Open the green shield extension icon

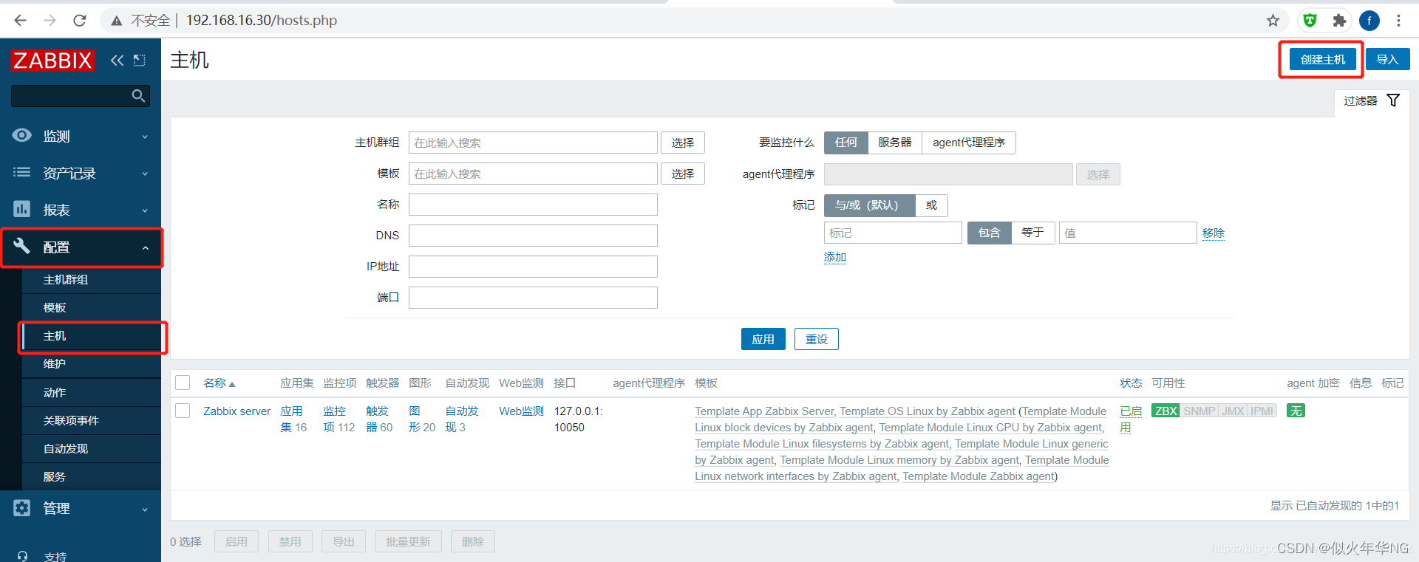pos(1310,21)
